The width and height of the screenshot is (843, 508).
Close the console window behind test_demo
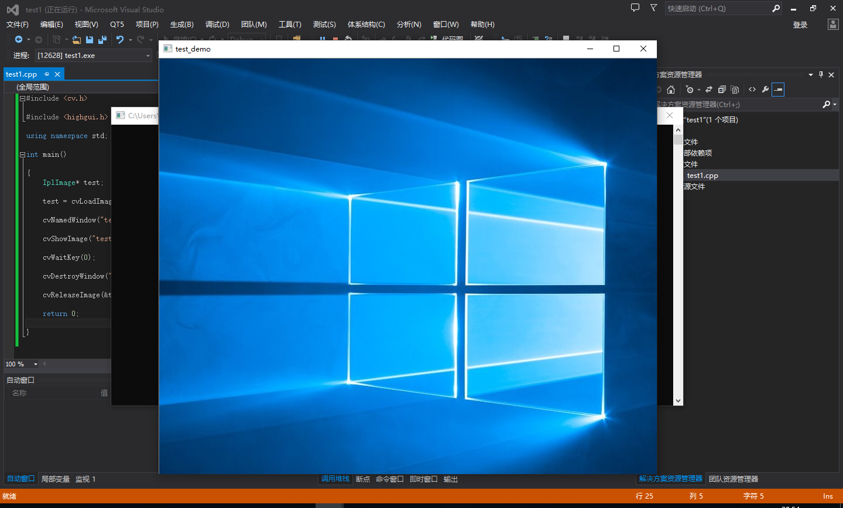670,115
